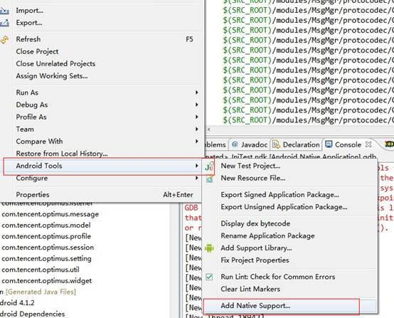Open project Properties from the menu
Image resolution: width=394 pixels, height=318 pixels.
tap(102, 195)
